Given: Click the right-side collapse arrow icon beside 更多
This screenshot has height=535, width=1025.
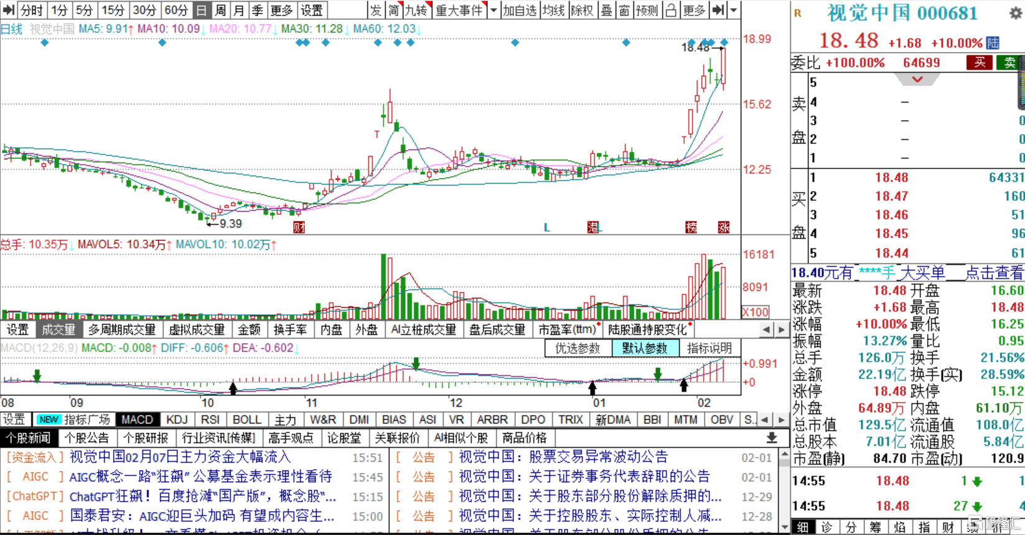Looking at the screenshot, I should tap(718, 10).
